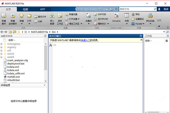
Task: Open the notifications bell
Action: click(x=159, y=9)
